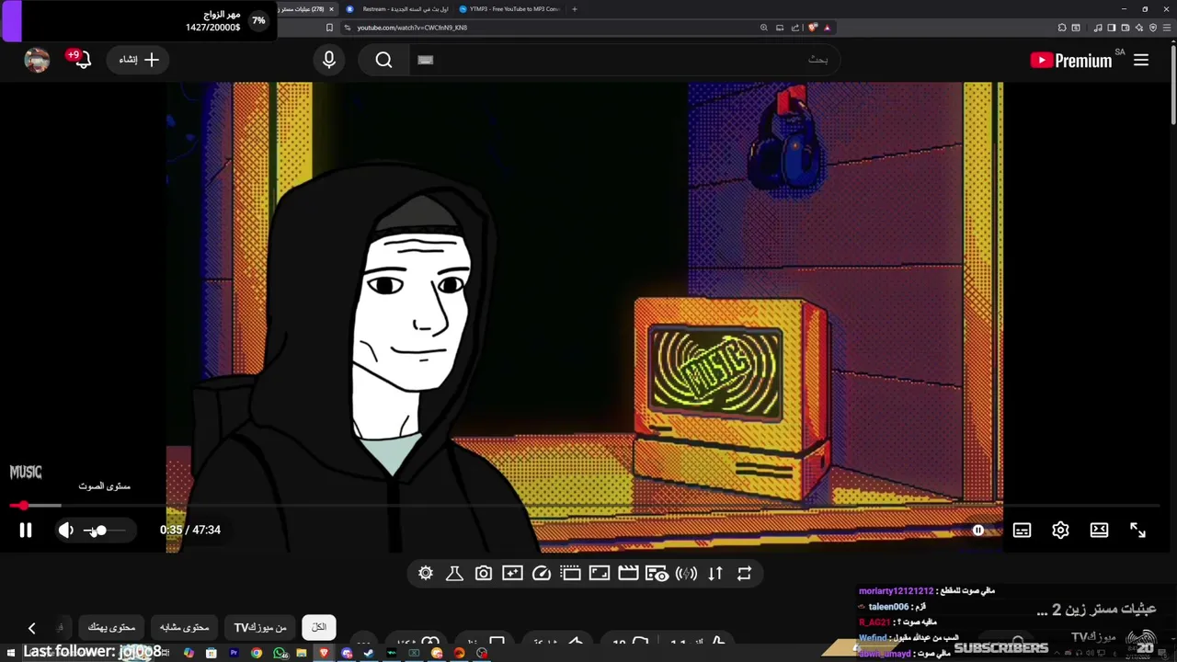Start voice search with microphone
This screenshot has height=662, width=1177.
pos(329,60)
